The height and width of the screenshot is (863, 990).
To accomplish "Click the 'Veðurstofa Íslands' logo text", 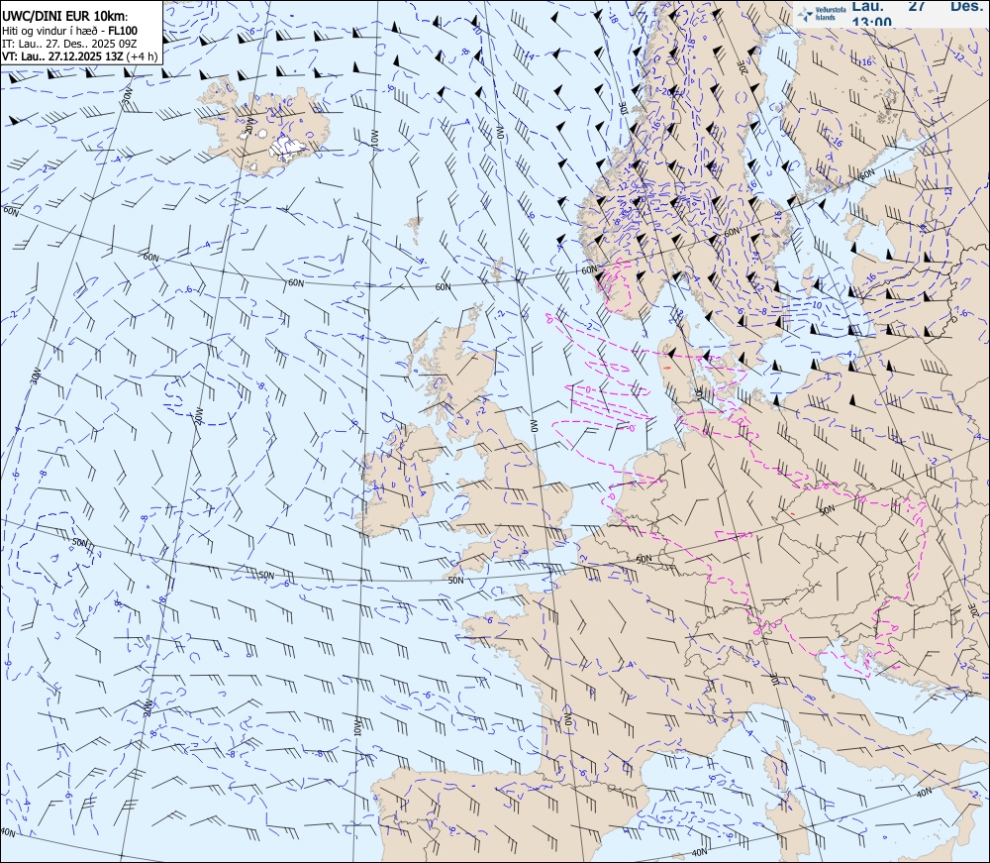I will [x=829, y=15].
